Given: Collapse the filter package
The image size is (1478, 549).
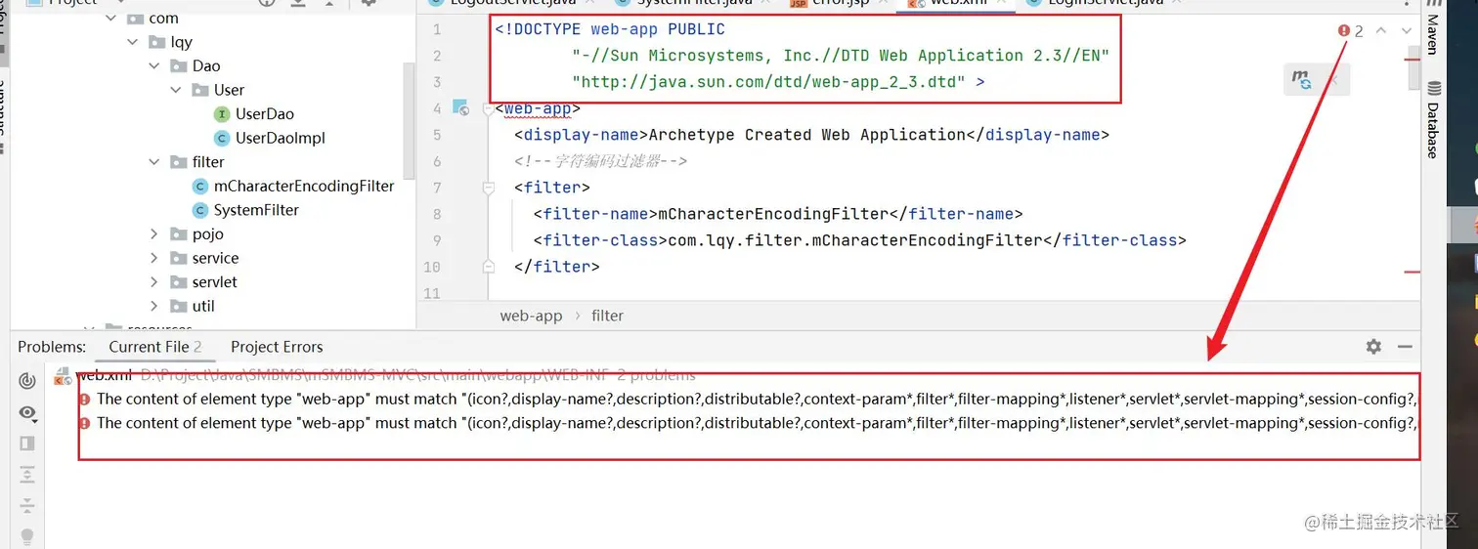Looking at the screenshot, I should coord(154,162).
